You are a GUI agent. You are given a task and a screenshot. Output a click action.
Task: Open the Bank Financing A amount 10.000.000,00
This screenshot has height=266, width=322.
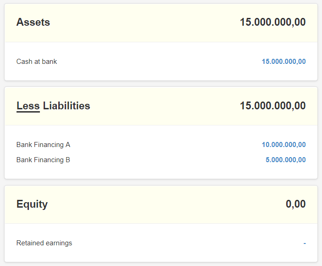pyautogui.click(x=283, y=145)
